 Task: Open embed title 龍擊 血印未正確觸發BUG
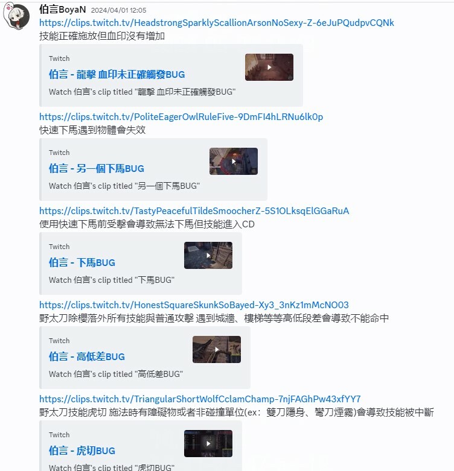coord(117,74)
